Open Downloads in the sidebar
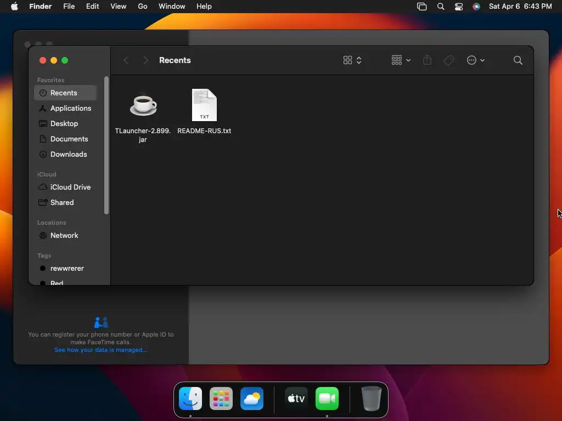 coord(66,154)
